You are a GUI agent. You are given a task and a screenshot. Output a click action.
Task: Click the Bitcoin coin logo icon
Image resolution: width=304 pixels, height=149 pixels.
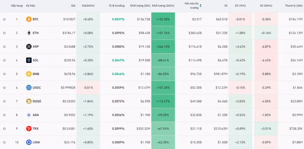[x=29, y=19]
